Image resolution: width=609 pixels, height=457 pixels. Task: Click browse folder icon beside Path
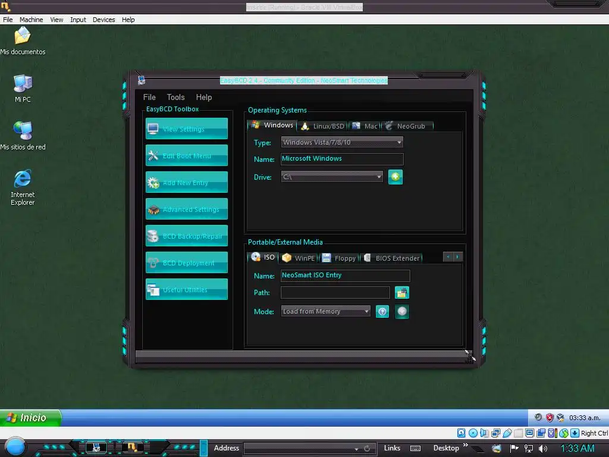(x=402, y=293)
